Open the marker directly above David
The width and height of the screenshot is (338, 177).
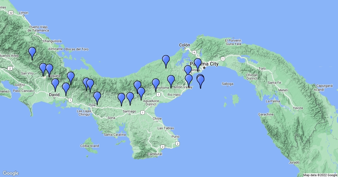tap(55, 85)
